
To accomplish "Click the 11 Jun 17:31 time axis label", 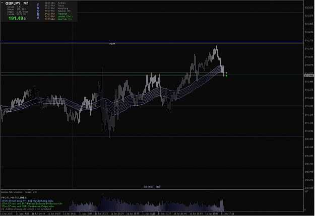I will (x=227, y=213).
